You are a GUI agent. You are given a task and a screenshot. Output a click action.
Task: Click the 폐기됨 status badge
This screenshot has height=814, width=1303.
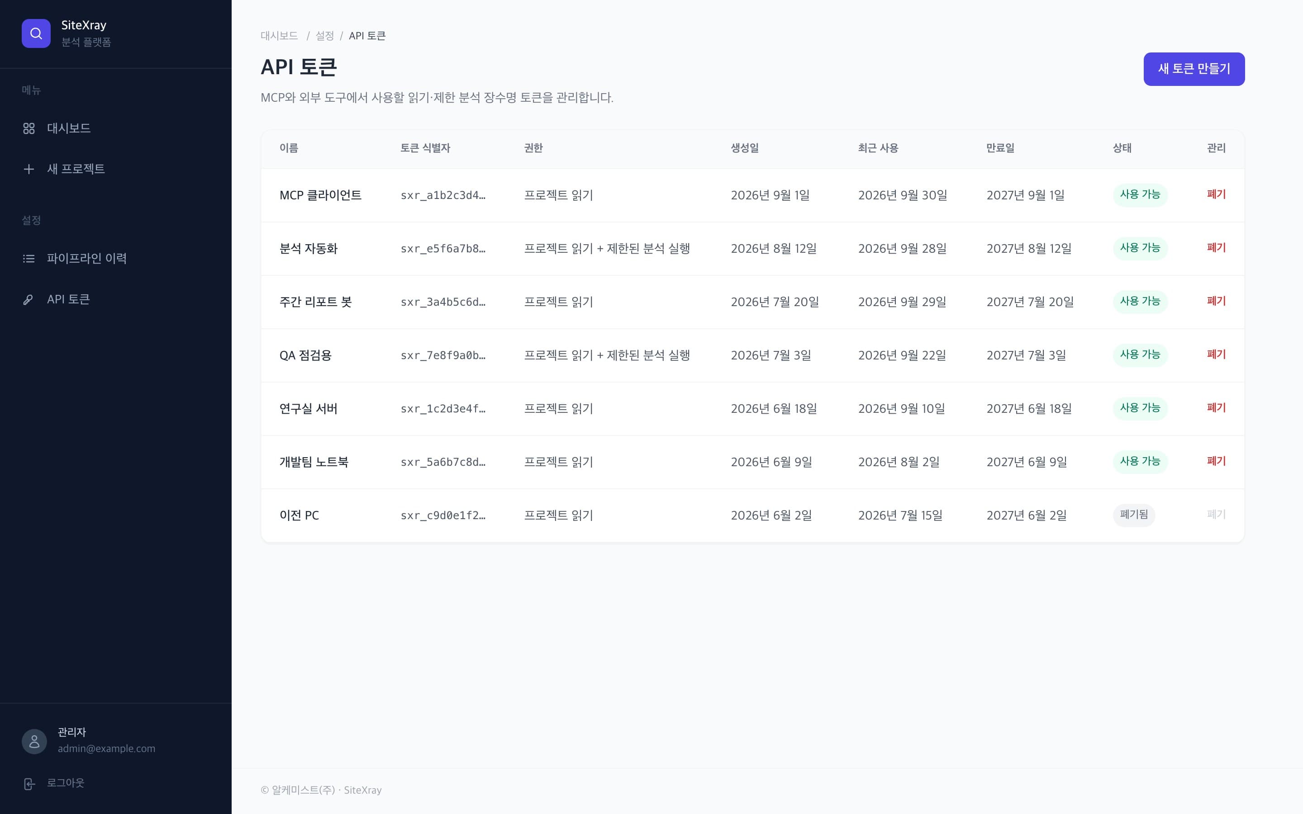[1134, 515]
